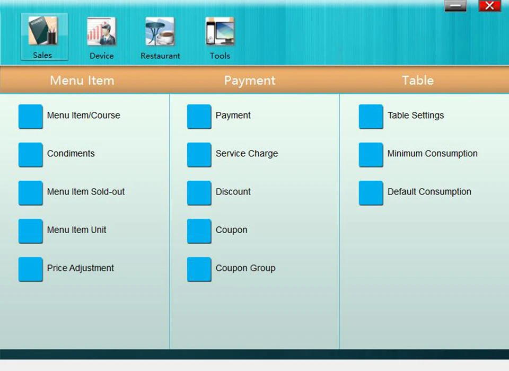The height and width of the screenshot is (371, 509).
Task: Click the blue square for Menu Item Unit
Action: coord(31,231)
